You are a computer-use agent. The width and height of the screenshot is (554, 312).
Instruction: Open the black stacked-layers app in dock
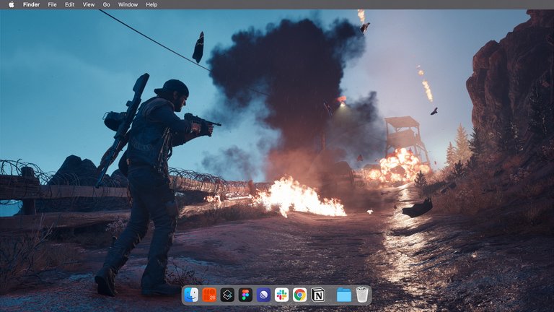(x=227, y=295)
